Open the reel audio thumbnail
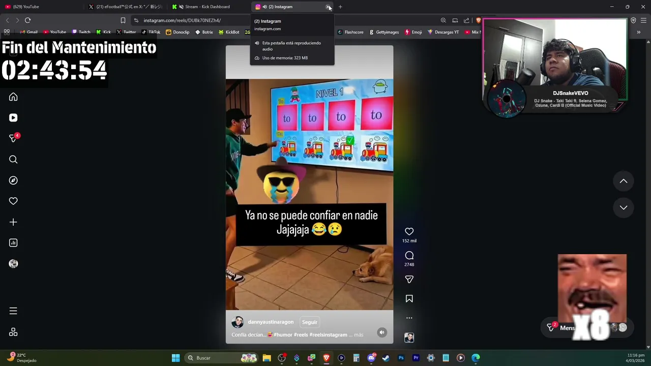This screenshot has width=651, height=366. [409, 338]
